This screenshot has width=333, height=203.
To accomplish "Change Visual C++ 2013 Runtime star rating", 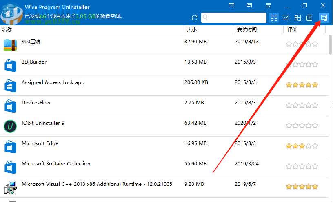I will click(x=302, y=187).
